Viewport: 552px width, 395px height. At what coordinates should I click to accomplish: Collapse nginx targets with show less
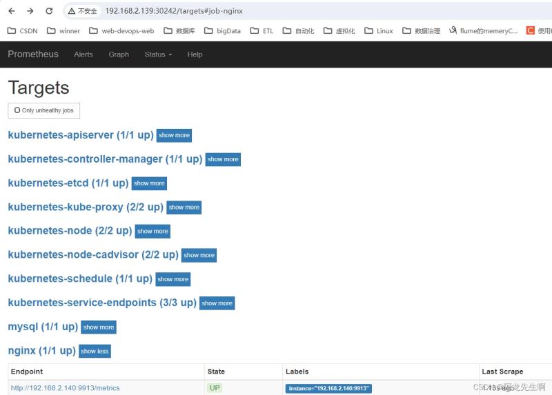click(95, 352)
